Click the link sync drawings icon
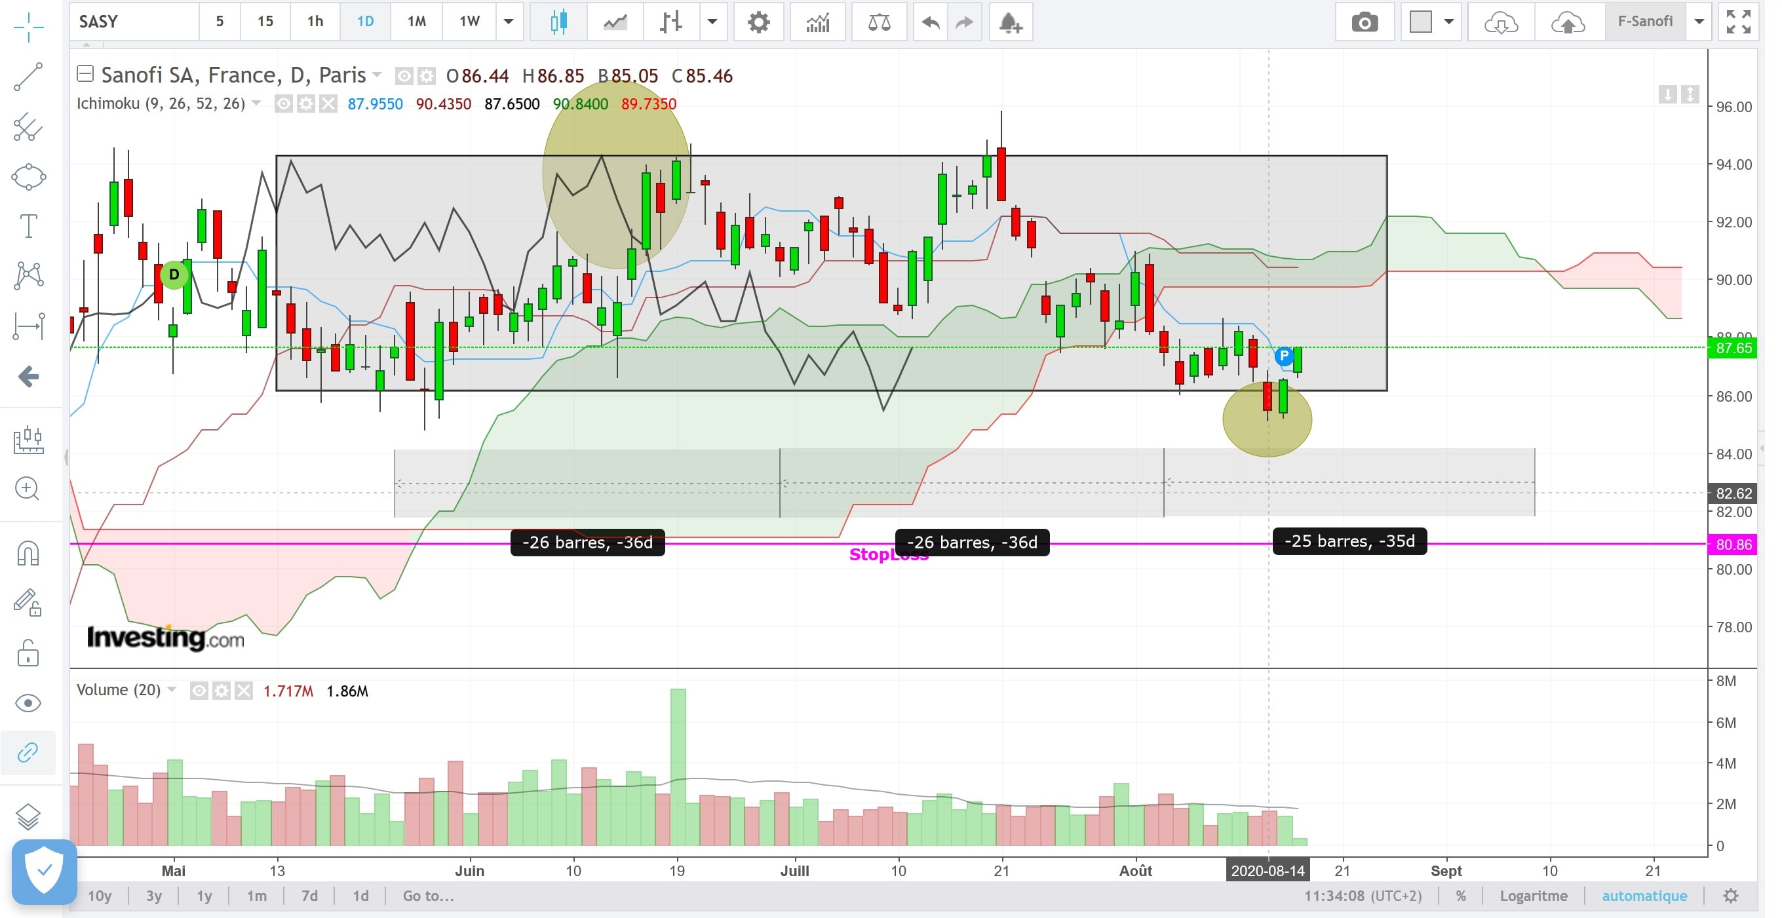Viewport: 1782px width, 918px height. tap(28, 752)
